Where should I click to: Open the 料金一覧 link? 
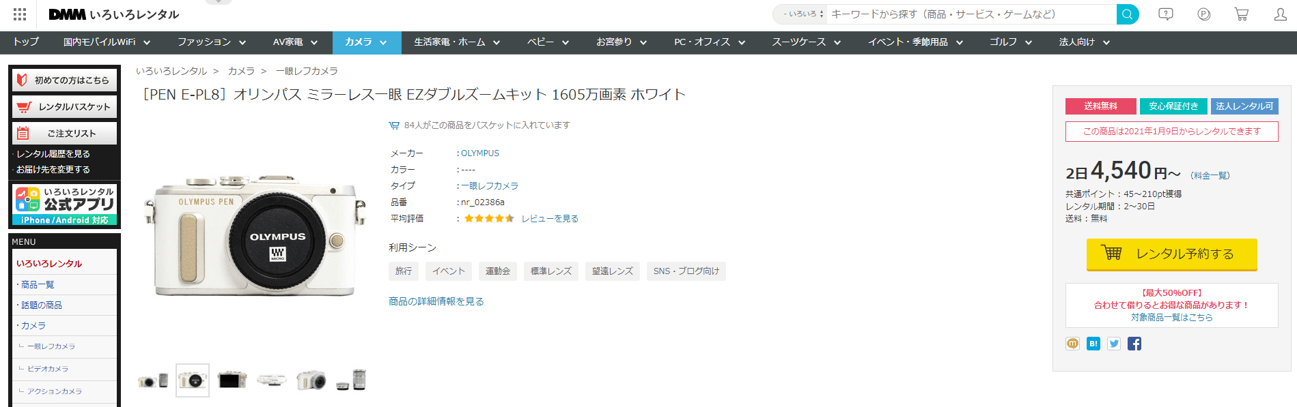coord(1210,176)
